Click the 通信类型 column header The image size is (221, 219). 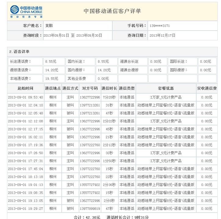127,88
